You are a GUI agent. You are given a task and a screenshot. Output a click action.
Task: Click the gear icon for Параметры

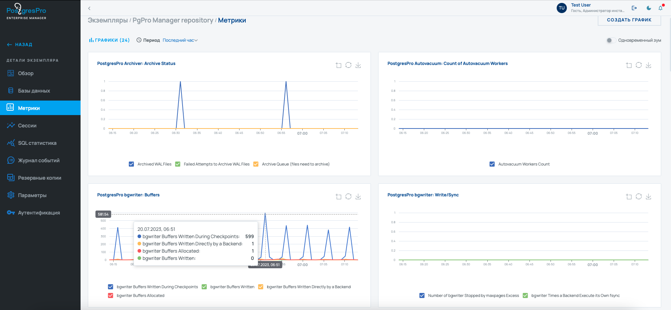click(11, 195)
